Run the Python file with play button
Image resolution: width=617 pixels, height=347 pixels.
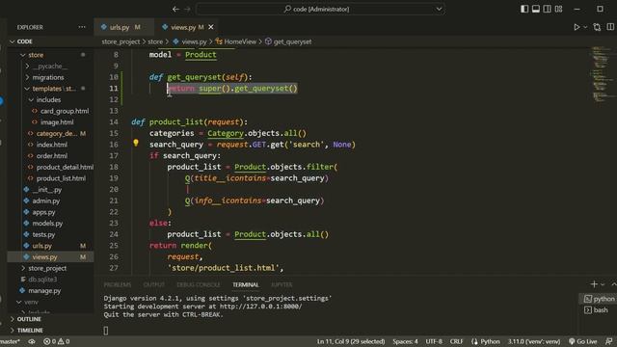point(577,27)
